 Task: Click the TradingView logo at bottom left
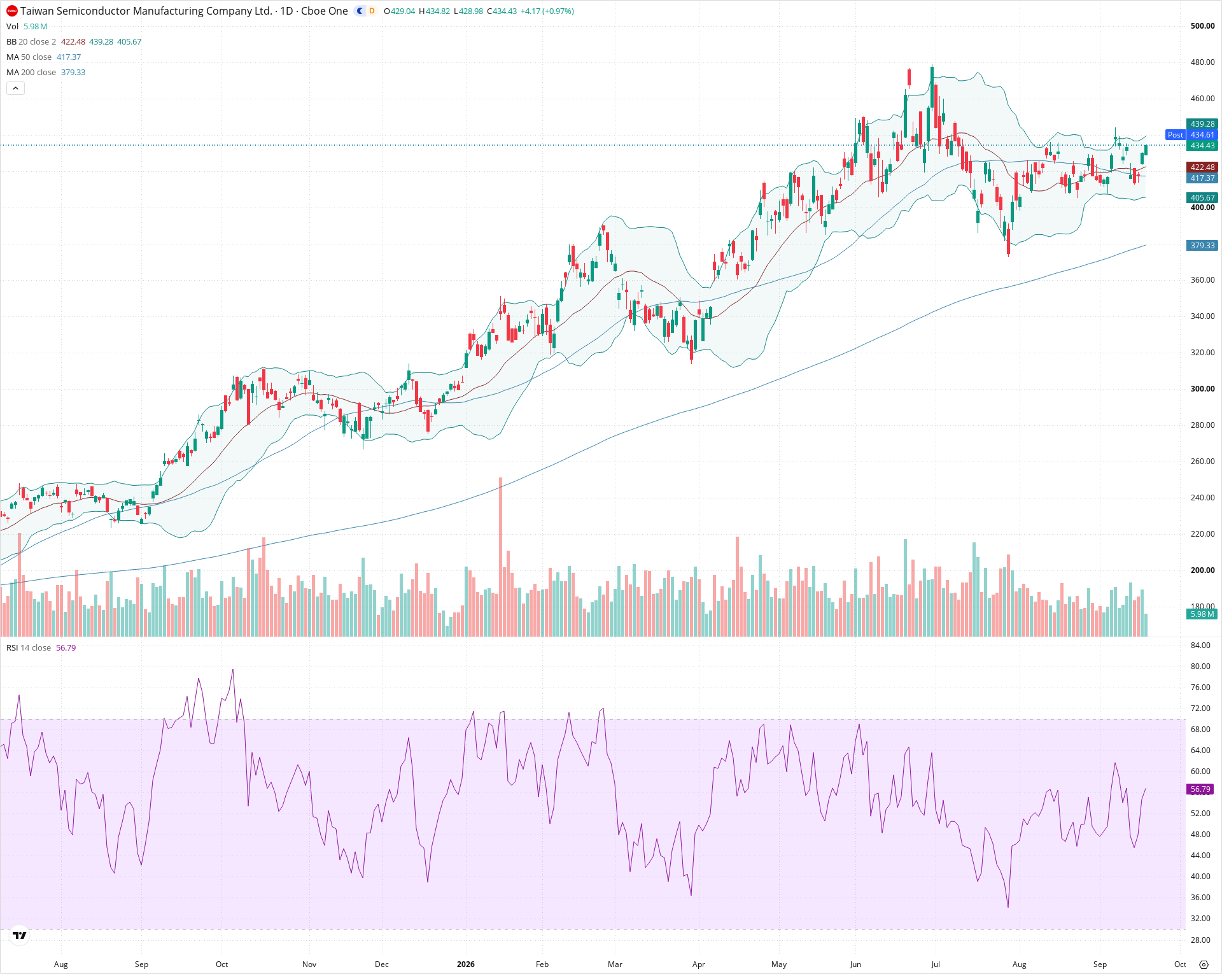pyautogui.click(x=20, y=935)
